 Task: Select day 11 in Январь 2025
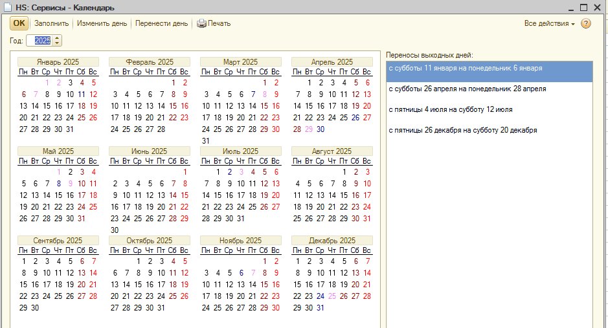coord(82,94)
